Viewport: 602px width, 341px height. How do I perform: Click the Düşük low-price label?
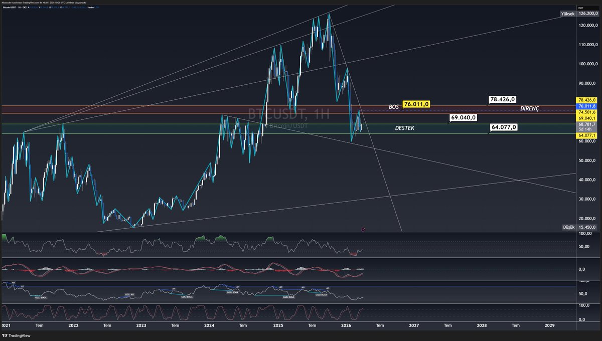(568, 227)
